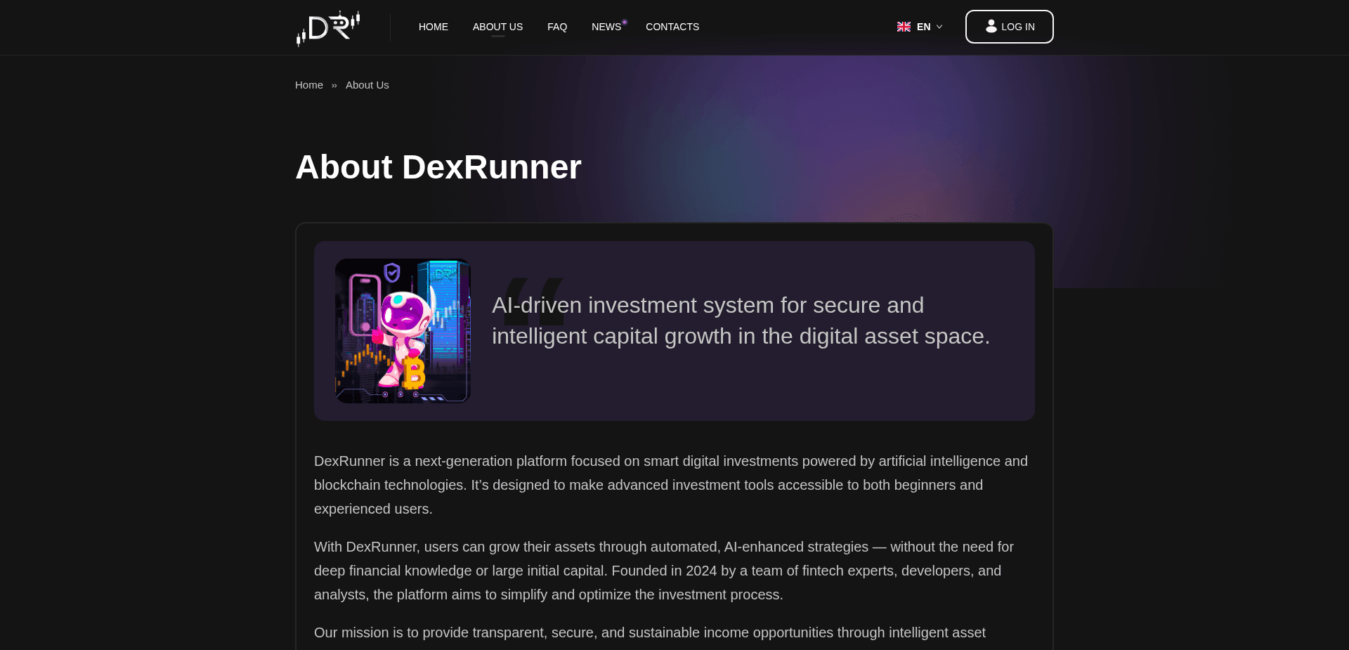Open the NEWS section
1349x650 pixels.
click(606, 27)
